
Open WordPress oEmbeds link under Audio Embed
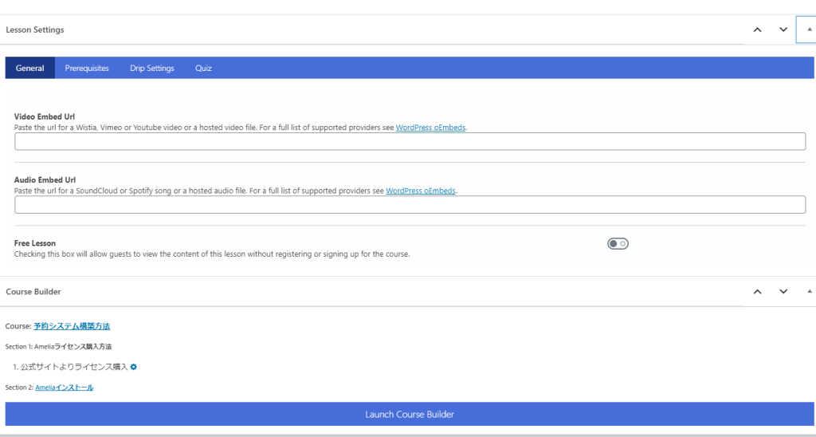(421, 191)
